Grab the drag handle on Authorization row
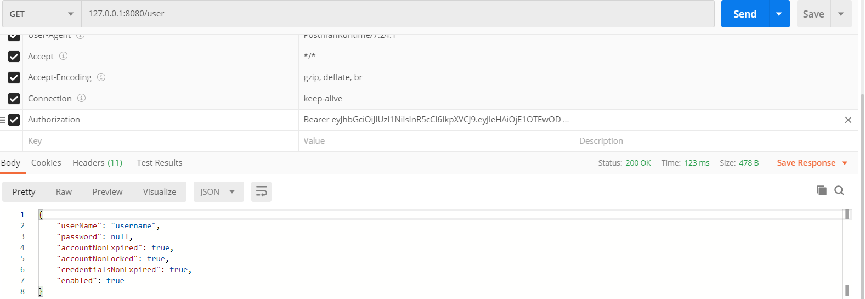The height and width of the screenshot is (299, 865). [x=3, y=120]
